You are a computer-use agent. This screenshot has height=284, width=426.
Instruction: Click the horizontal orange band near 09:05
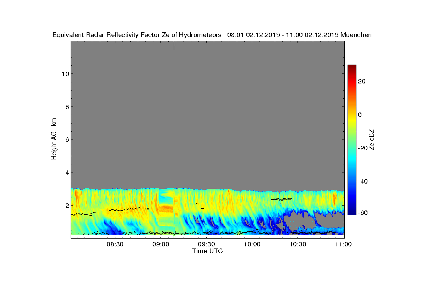click(x=166, y=208)
